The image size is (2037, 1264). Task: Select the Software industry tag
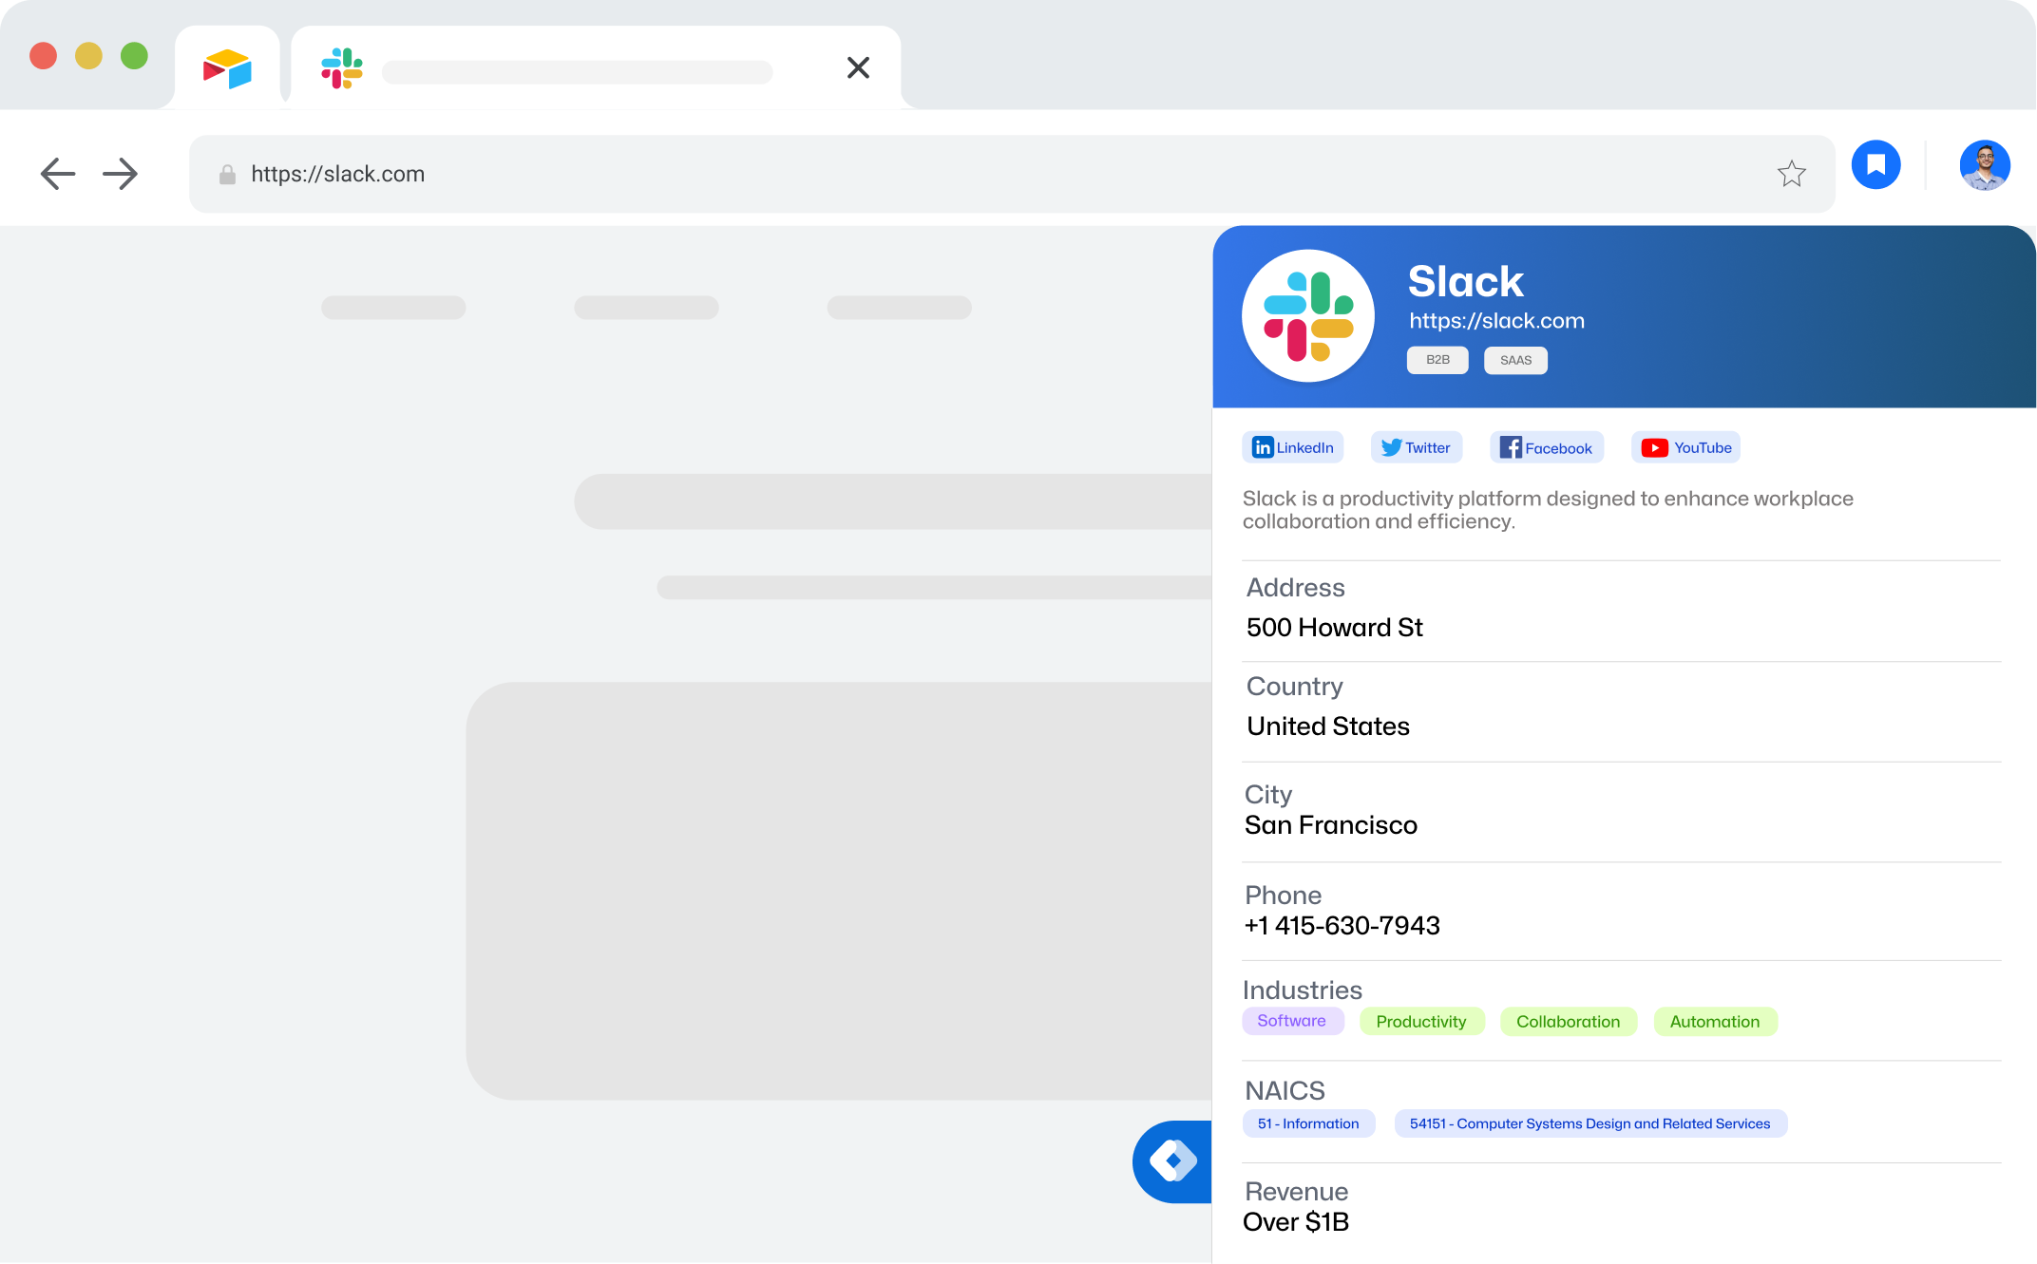click(x=1292, y=1021)
